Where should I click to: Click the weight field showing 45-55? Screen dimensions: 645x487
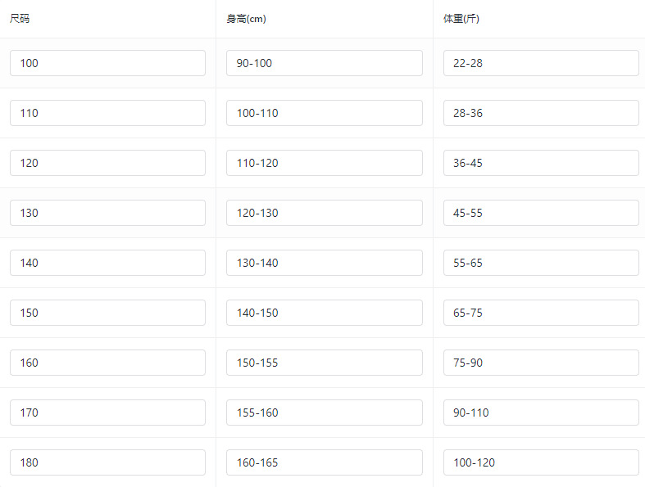coord(541,213)
